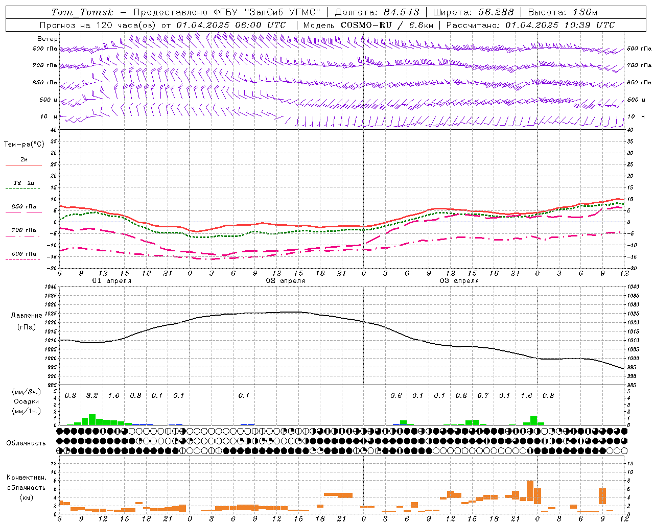Image resolution: width=654 pixels, height=523 pixels.
Task: Select the forecast start time 06:00 UTC text
Action: coord(261,25)
